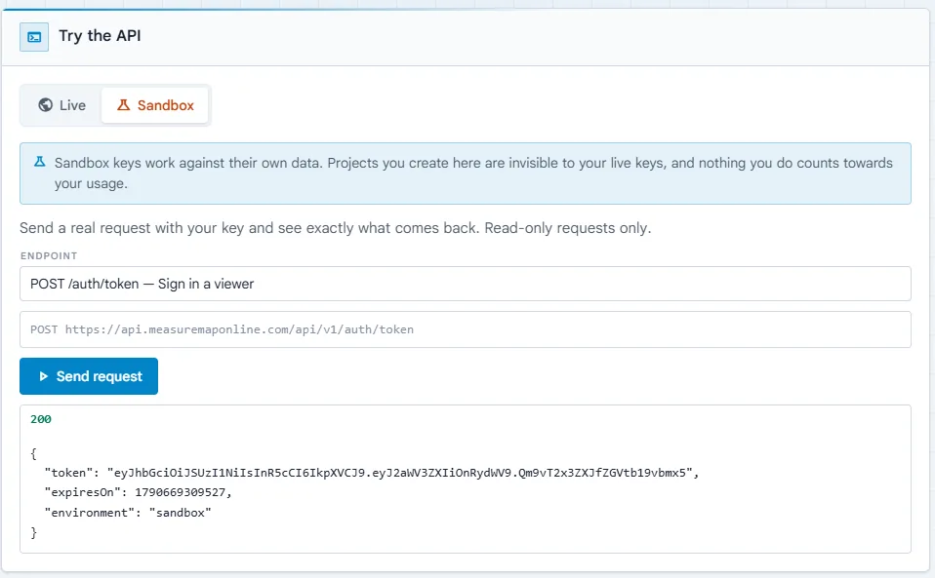
Task: Switch to the Live tab
Action: 62,105
